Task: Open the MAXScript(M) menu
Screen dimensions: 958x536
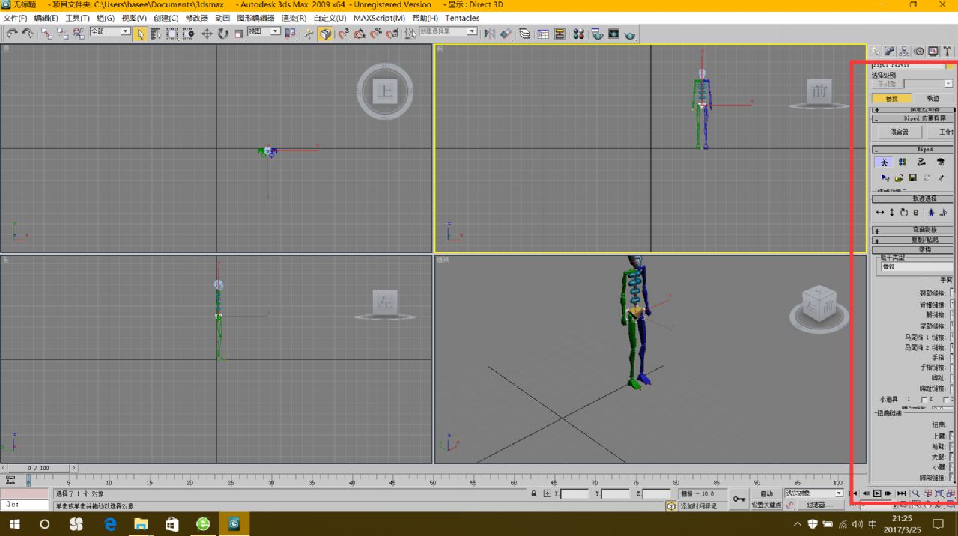Action: coord(379,18)
